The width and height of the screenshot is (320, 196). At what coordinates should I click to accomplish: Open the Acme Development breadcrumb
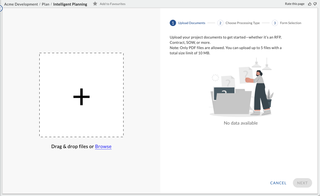click(21, 4)
